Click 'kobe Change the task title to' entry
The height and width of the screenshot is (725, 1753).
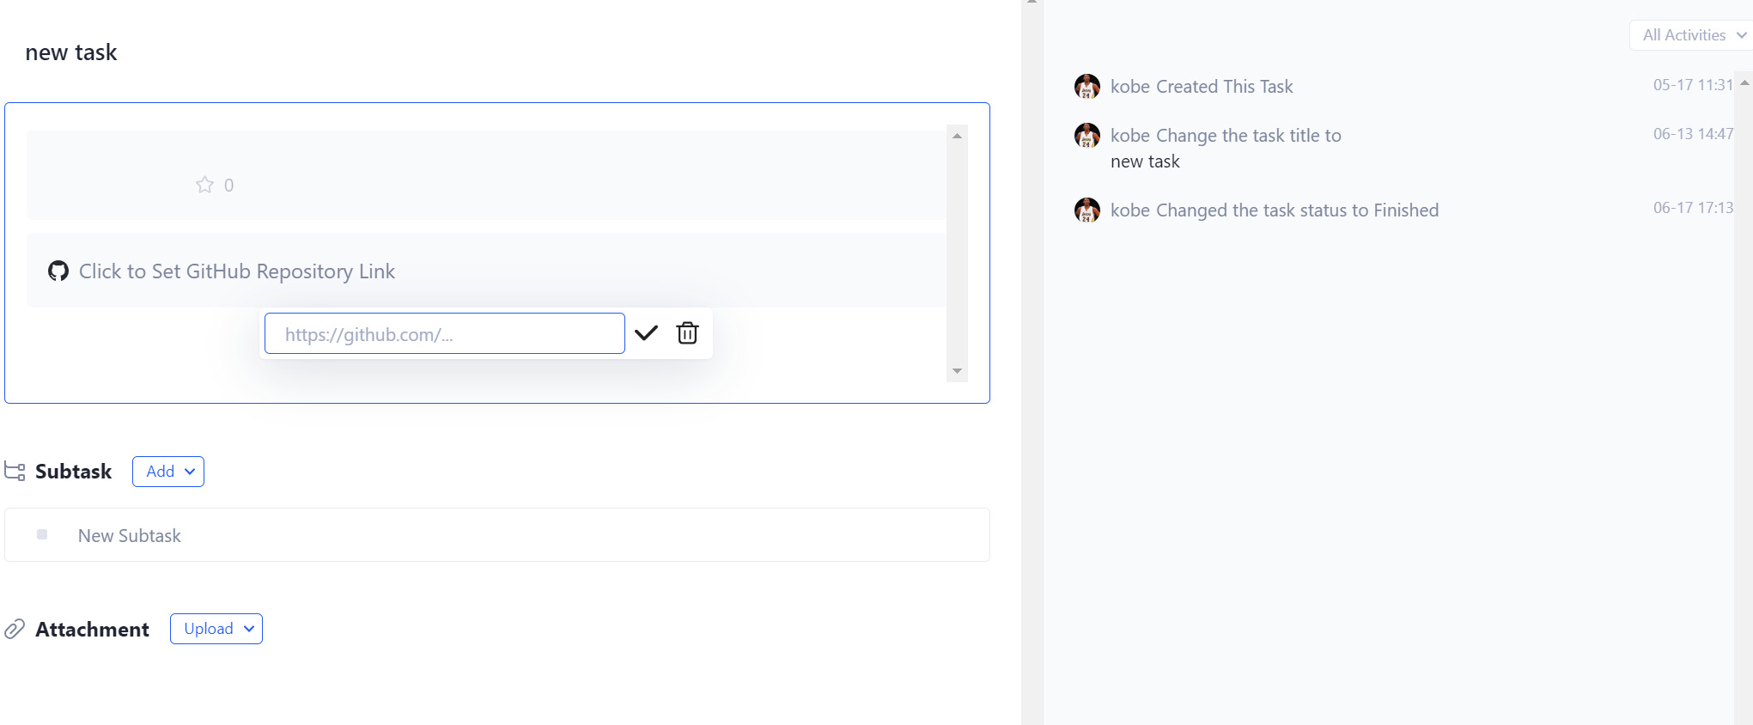(1226, 136)
